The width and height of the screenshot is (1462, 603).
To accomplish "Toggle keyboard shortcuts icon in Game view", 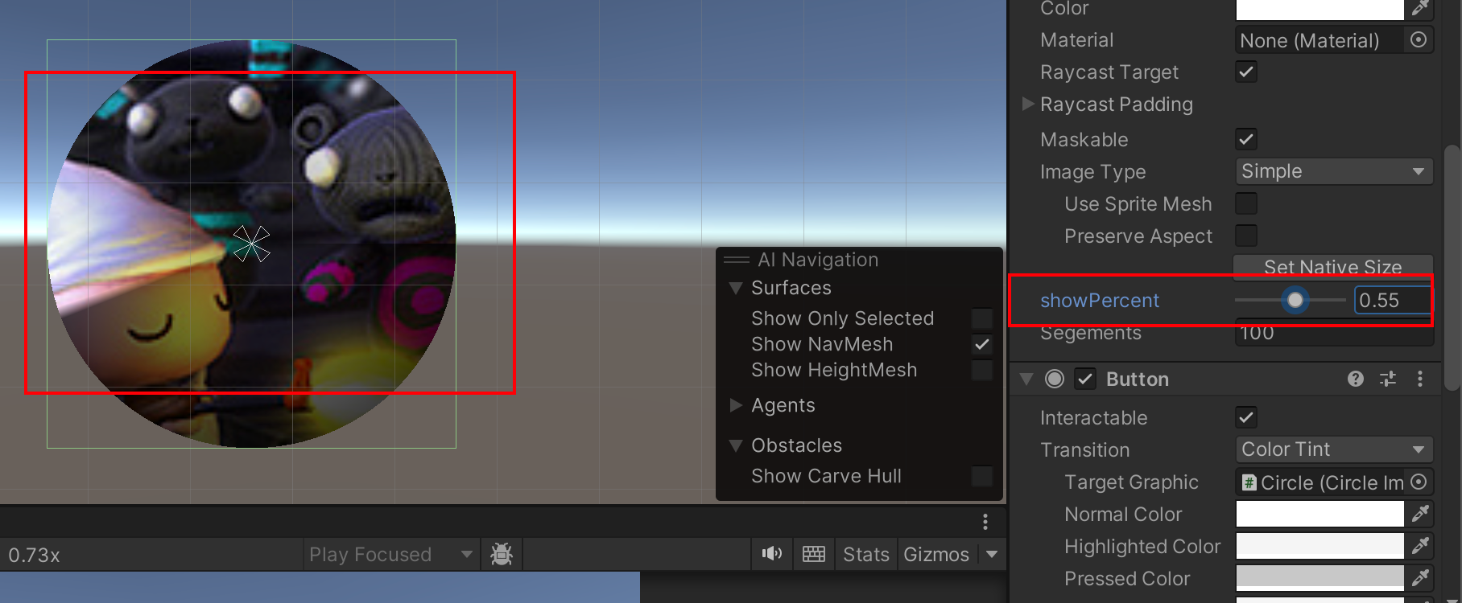I will [814, 554].
